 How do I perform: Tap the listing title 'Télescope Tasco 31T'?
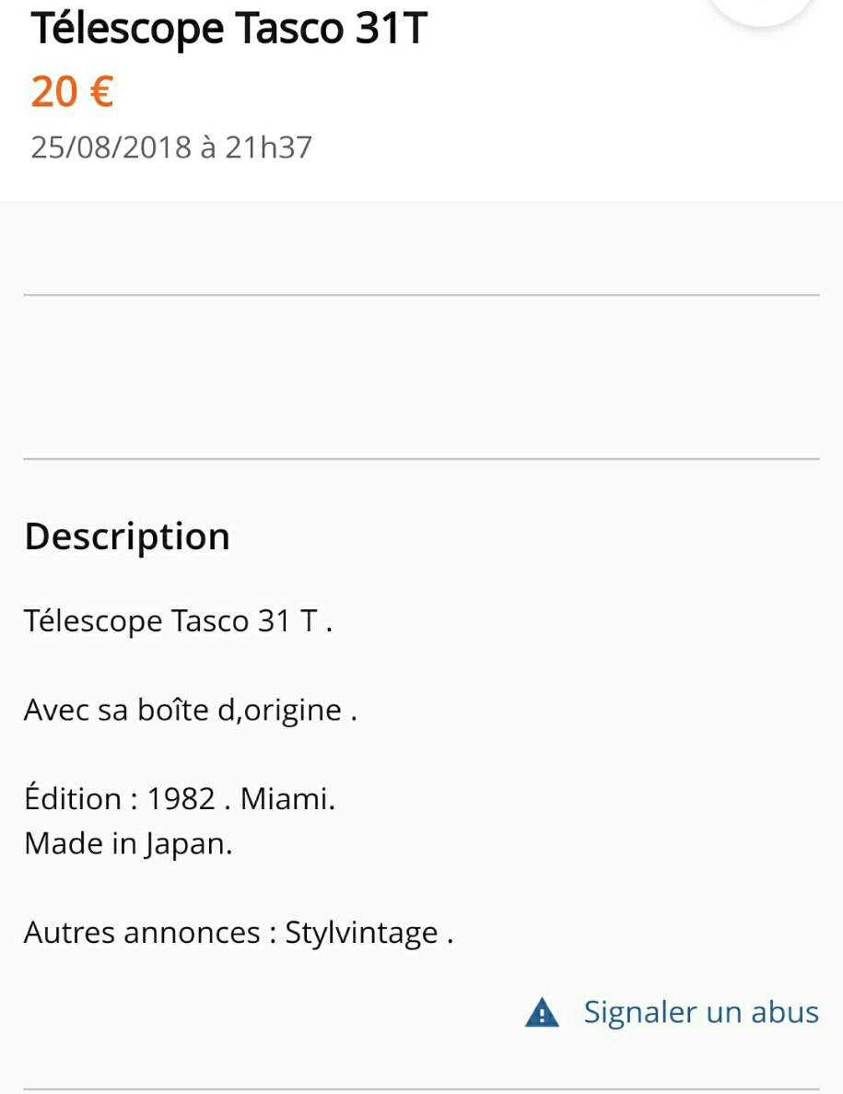(x=229, y=30)
